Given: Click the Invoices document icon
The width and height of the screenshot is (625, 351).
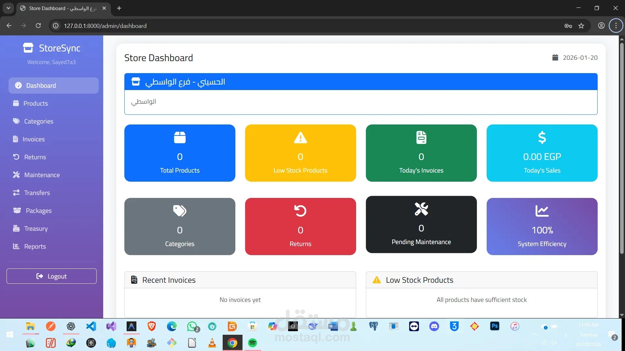Looking at the screenshot, I should coord(16,139).
